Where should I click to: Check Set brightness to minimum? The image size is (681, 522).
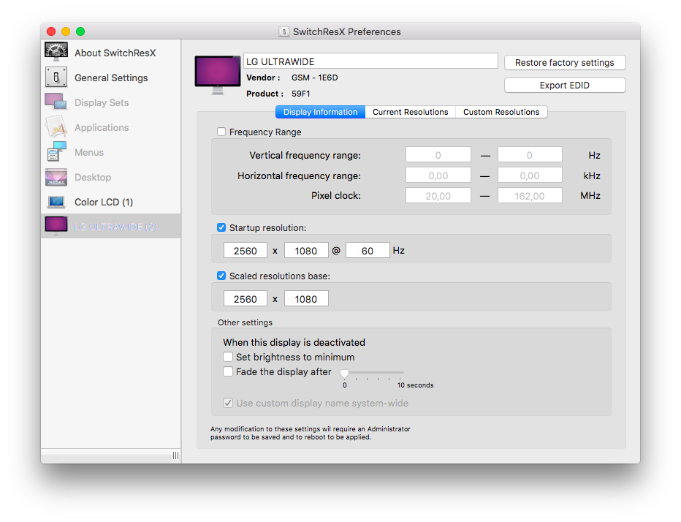228,358
